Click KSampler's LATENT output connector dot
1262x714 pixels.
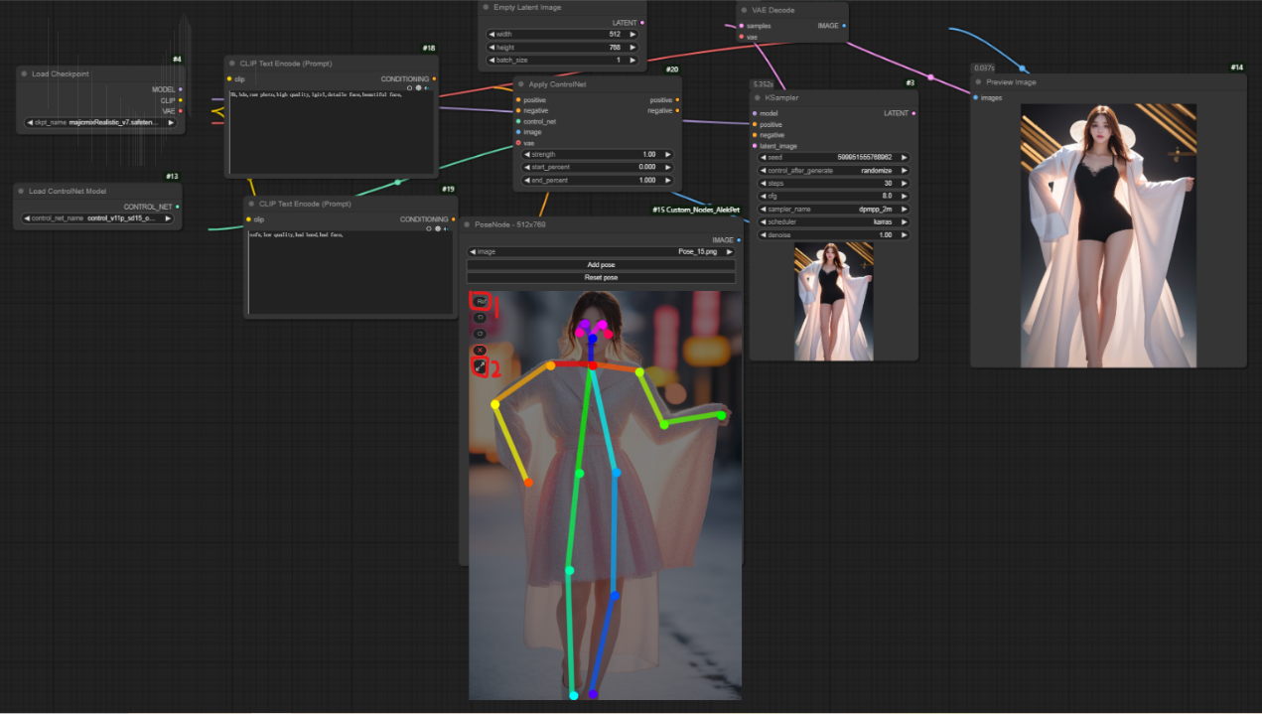coord(914,113)
